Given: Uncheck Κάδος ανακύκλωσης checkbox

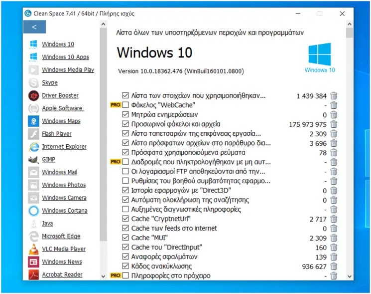Looking at the screenshot, I should 125,266.
